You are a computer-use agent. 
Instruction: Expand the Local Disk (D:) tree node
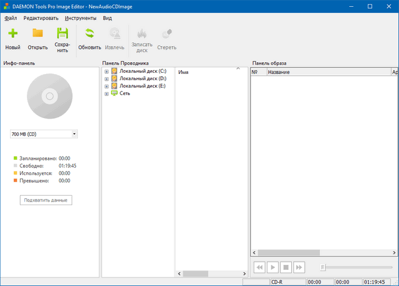click(x=107, y=79)
